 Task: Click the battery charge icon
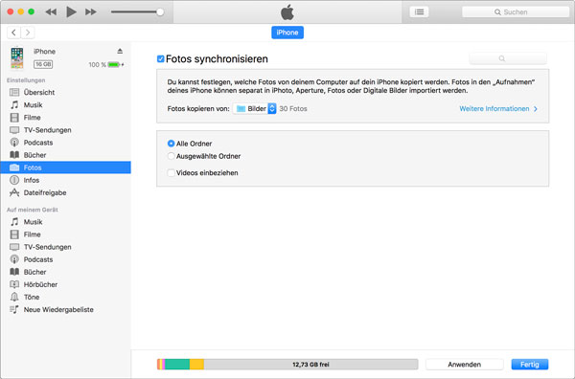(114, 65)
